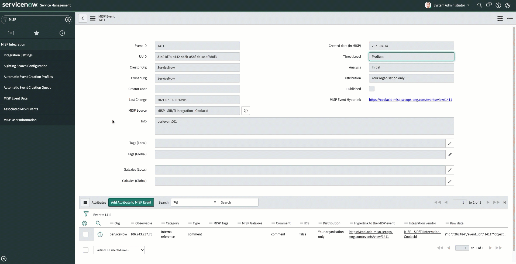516x264 pixels.
Task: Toggle the bottom select-all rows checkbox
Action: pos(86,250)
